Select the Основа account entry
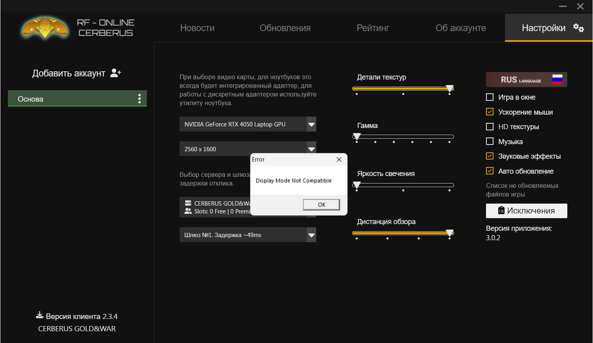Image resolution: width=593 pixels, height=343 pixels. pos(71,99)
